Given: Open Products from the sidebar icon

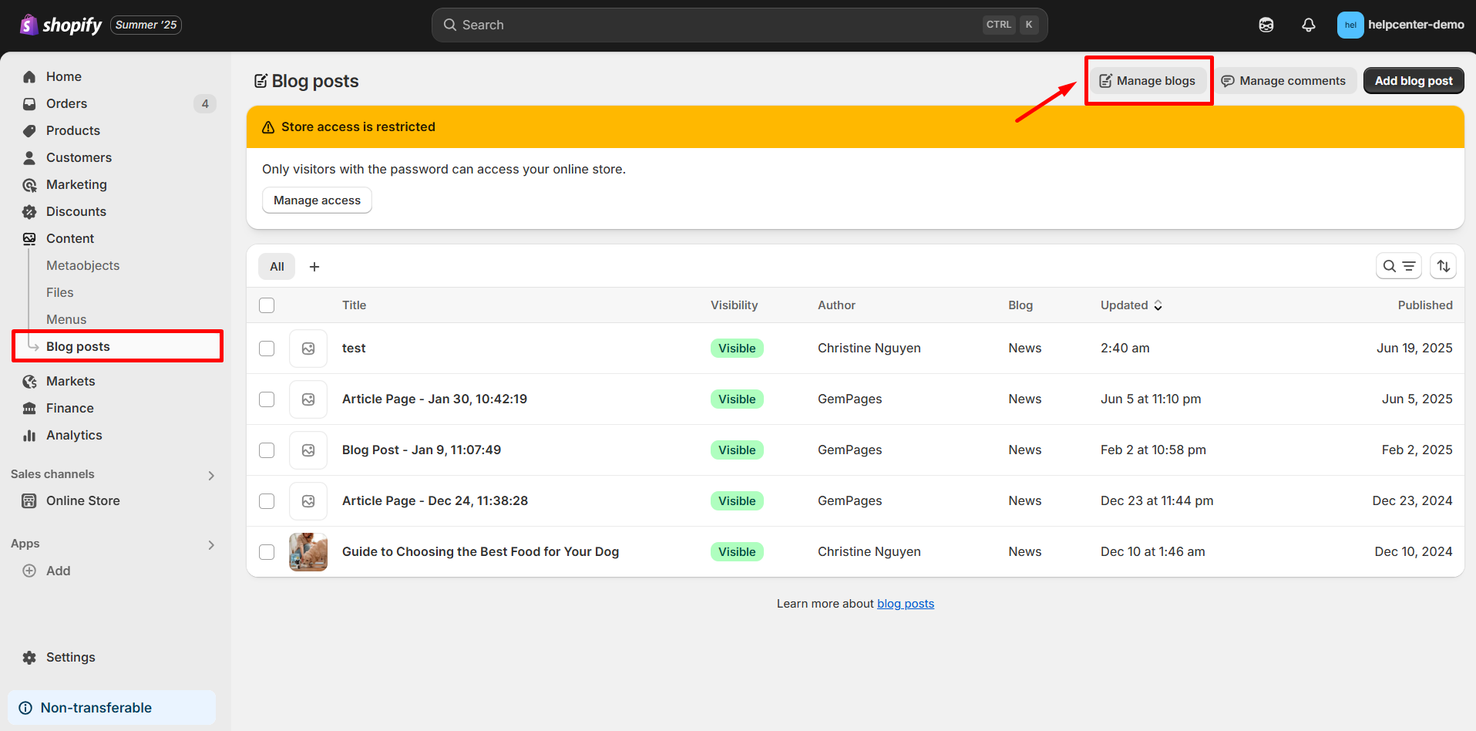Looking at the screenshot, I should pyautogui.click(x=29, y=130).
